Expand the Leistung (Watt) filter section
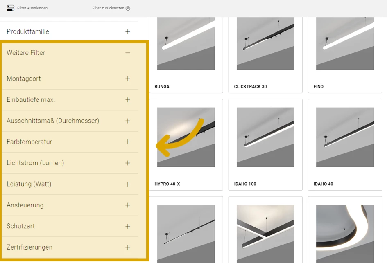This screenshot has width=387, height=263. coord(29,184)
